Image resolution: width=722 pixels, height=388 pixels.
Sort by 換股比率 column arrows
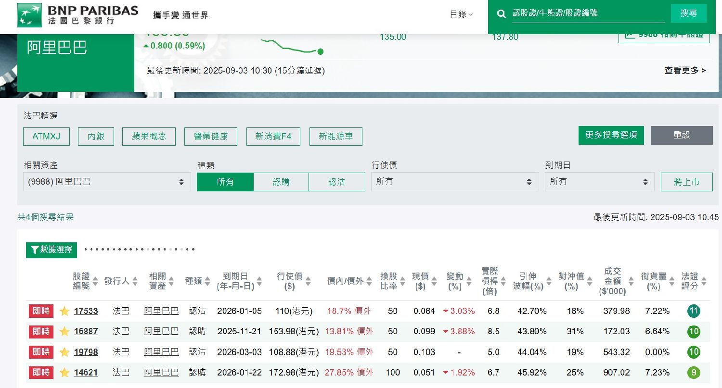click(403, 281)
